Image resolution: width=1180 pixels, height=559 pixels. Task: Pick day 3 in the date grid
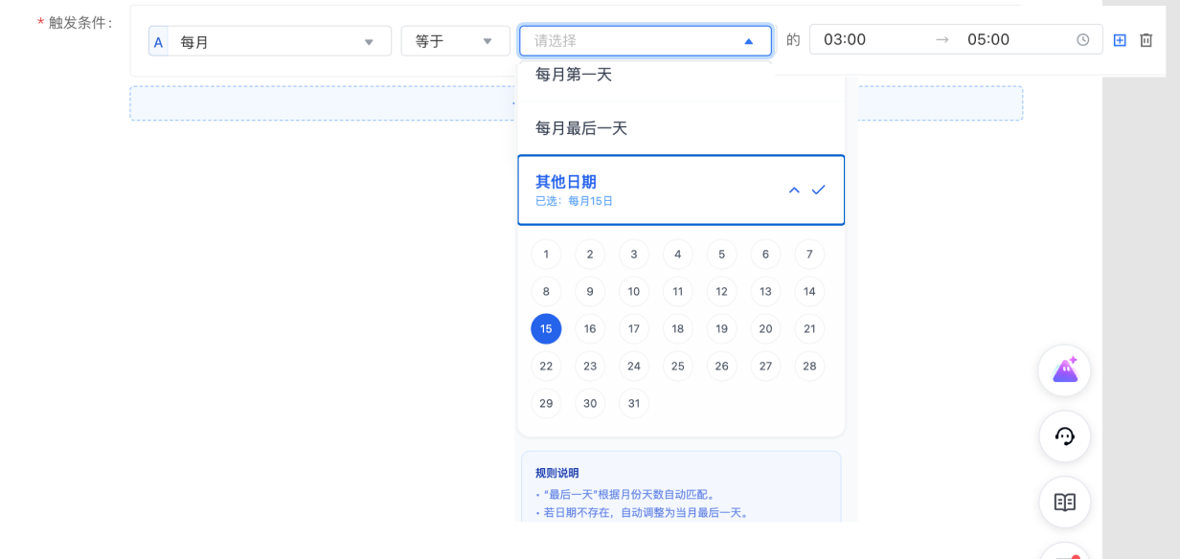634,255
